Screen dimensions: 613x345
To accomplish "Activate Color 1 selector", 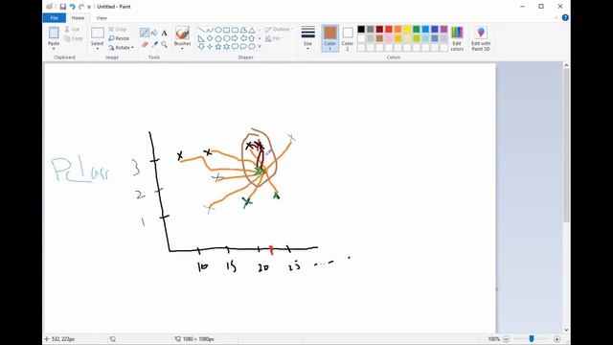I will pos(329,38).
